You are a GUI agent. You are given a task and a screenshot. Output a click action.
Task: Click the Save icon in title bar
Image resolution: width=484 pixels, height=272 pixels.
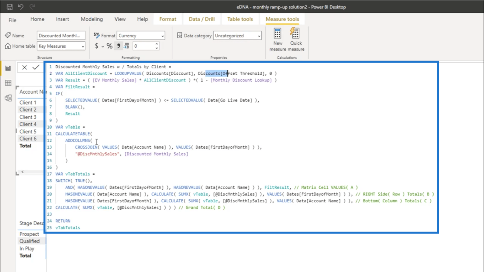tap(10, 7)
